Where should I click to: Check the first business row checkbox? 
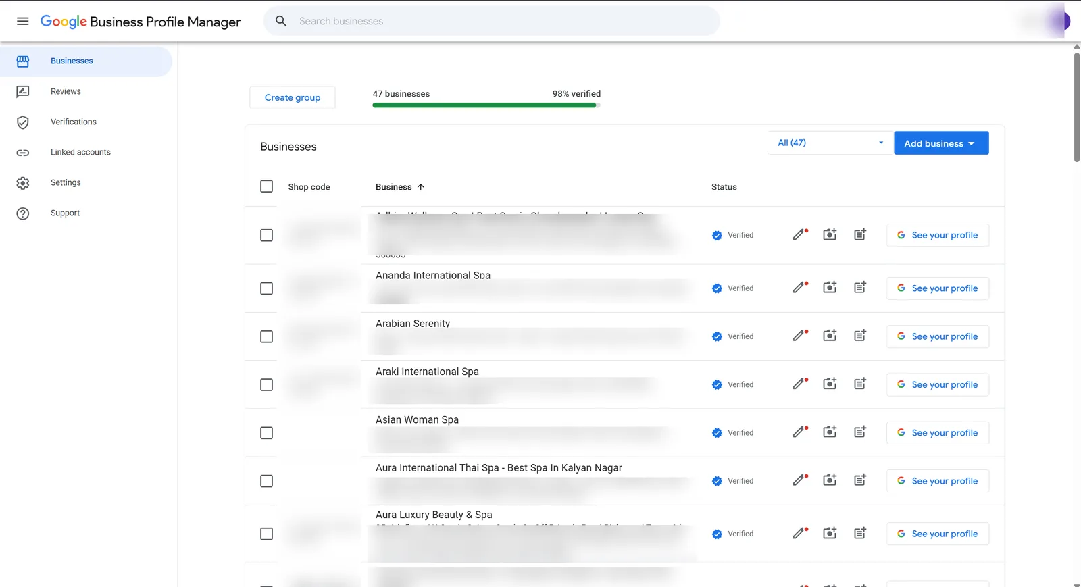pyautogui.click(x=266, y=235)
